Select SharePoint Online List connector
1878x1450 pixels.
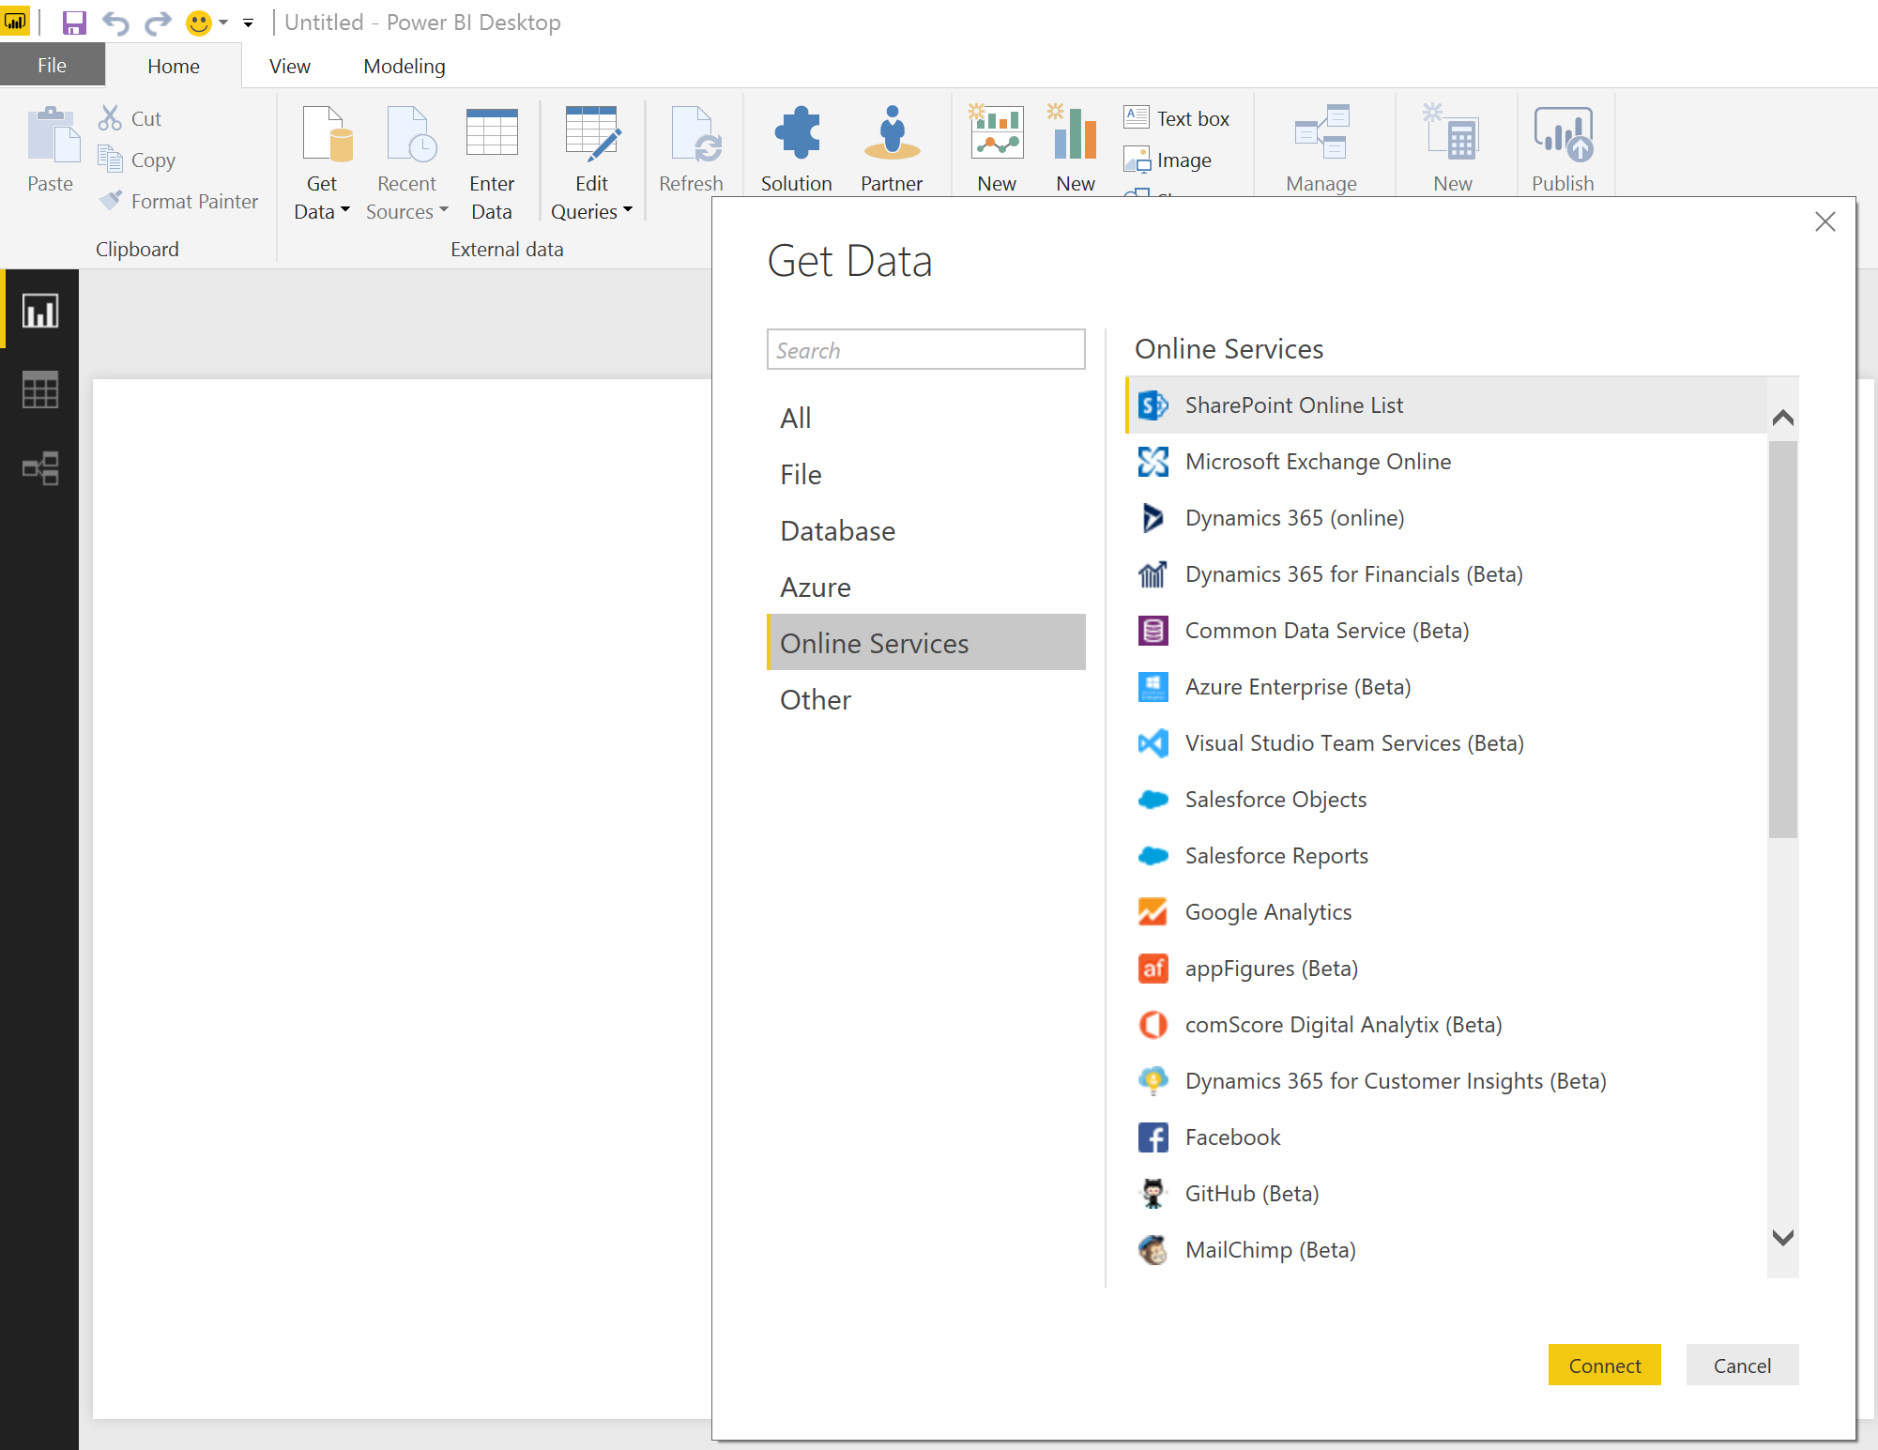pyautogui.click(x=1445, y=405)
